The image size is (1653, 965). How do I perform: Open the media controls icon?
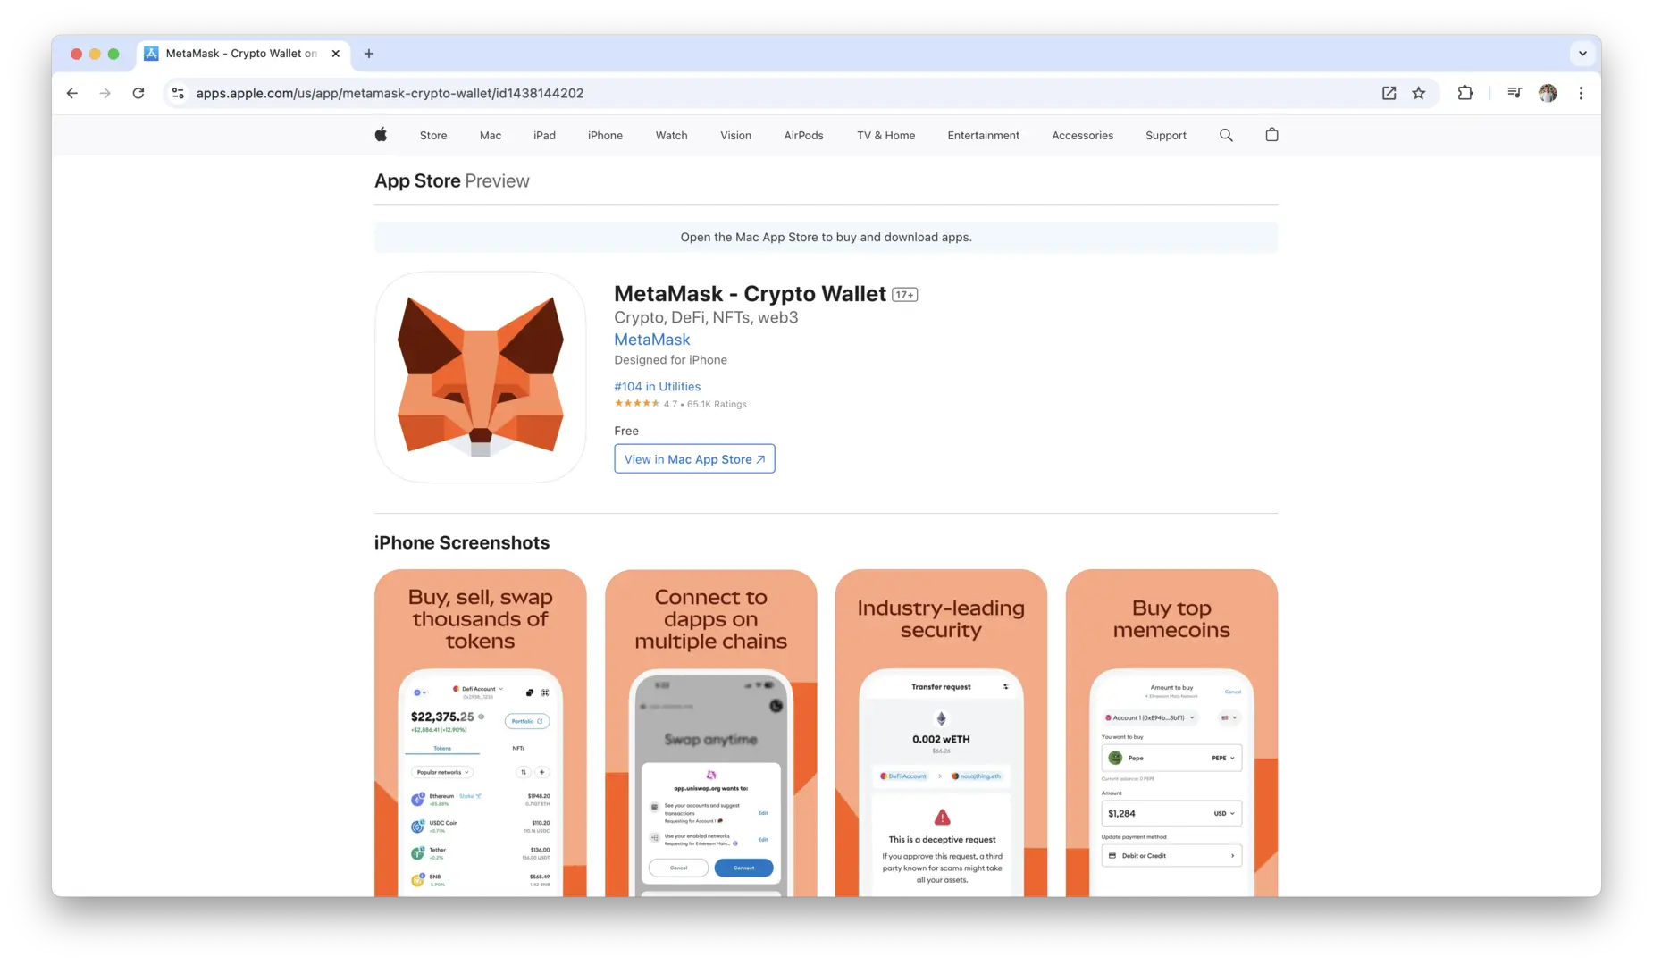(x=1515, y=93)
